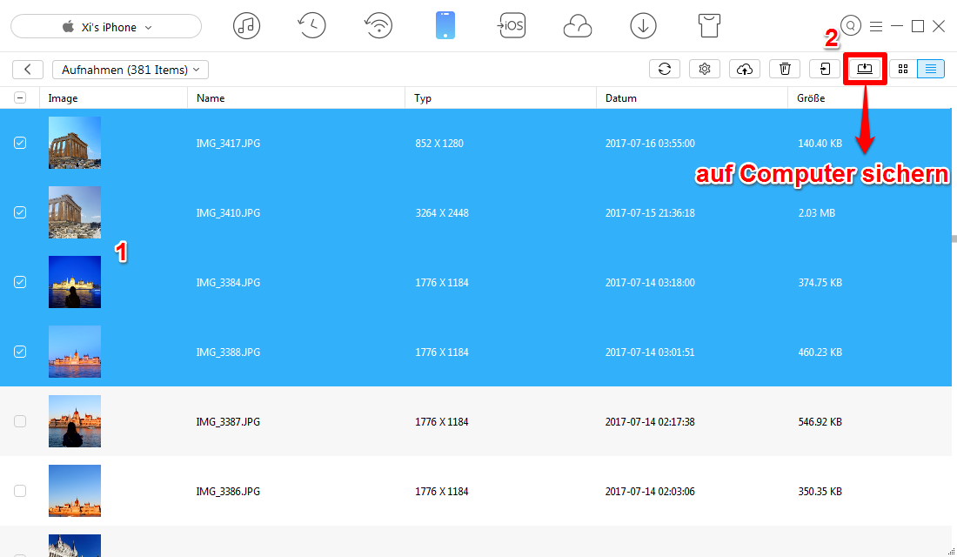The height and width of the screenshot is (557, 957).
Task: Check the IMG_3387.JPG checkbox
Action: coord(20,421)
